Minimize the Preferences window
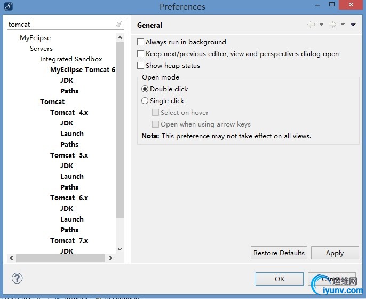The image size is (366, 299). 317,5
